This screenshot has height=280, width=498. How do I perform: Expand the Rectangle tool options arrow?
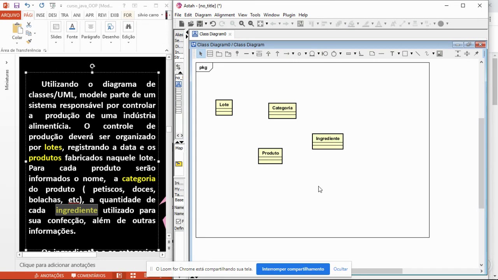point(411,54)
